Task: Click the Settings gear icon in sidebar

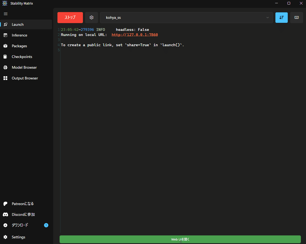Action: [x=5, y=237]
